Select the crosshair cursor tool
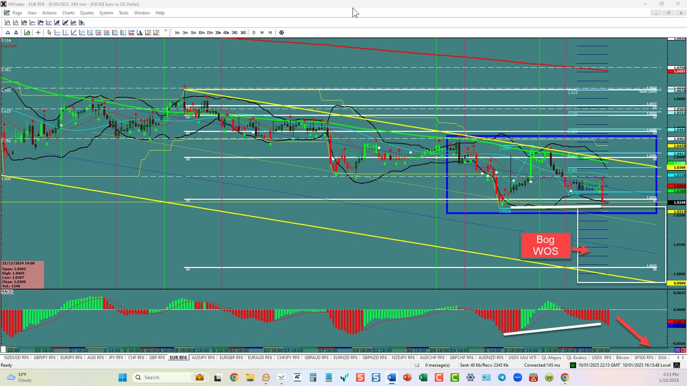This screenshot has width=687, height=386. (x=38, y=32)
